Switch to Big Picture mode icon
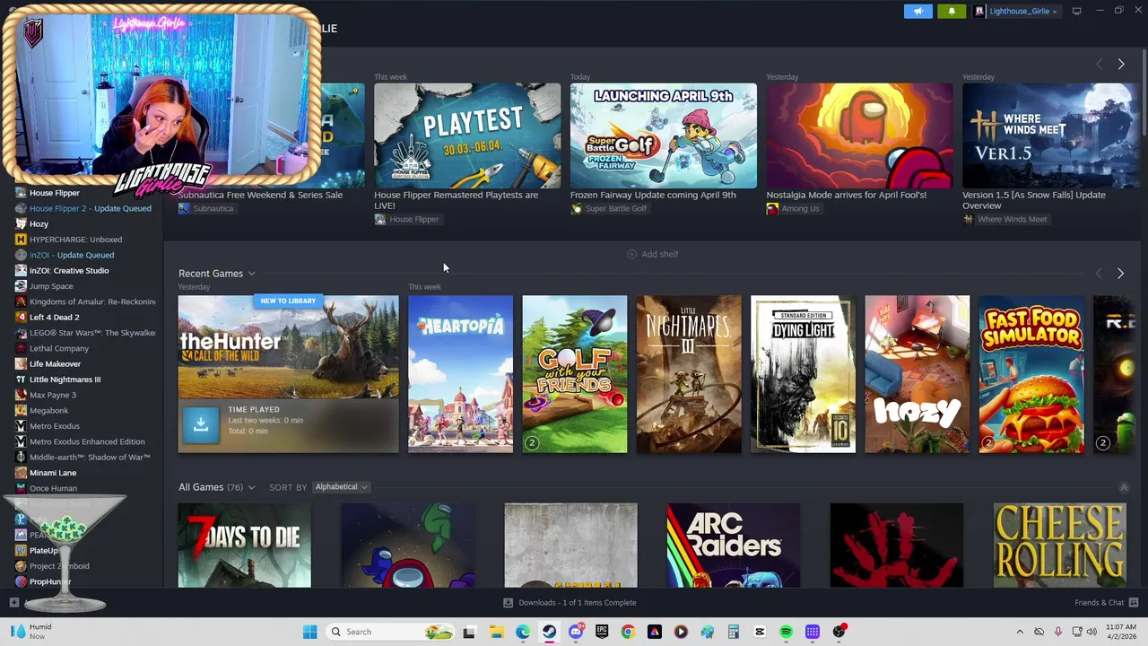This screenshot has width=1148, height=646. pos(1076,11)
